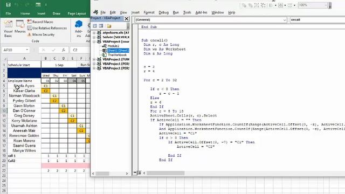
Task: Select the Schedule Start cell
Action: 24,65
